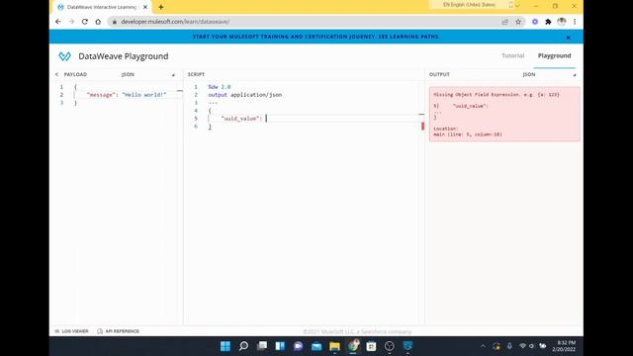Open the Teams Chat taskbar icon
Screen dimensions: 633x356
(x=299, y=346)
